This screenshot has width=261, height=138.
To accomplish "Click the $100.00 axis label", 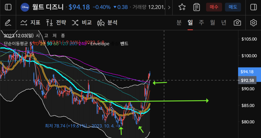I will (x=249, y=56).
